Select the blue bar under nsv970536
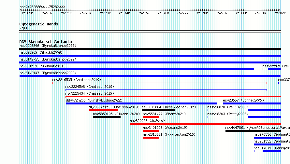290x164 pixels. [267, 138]
